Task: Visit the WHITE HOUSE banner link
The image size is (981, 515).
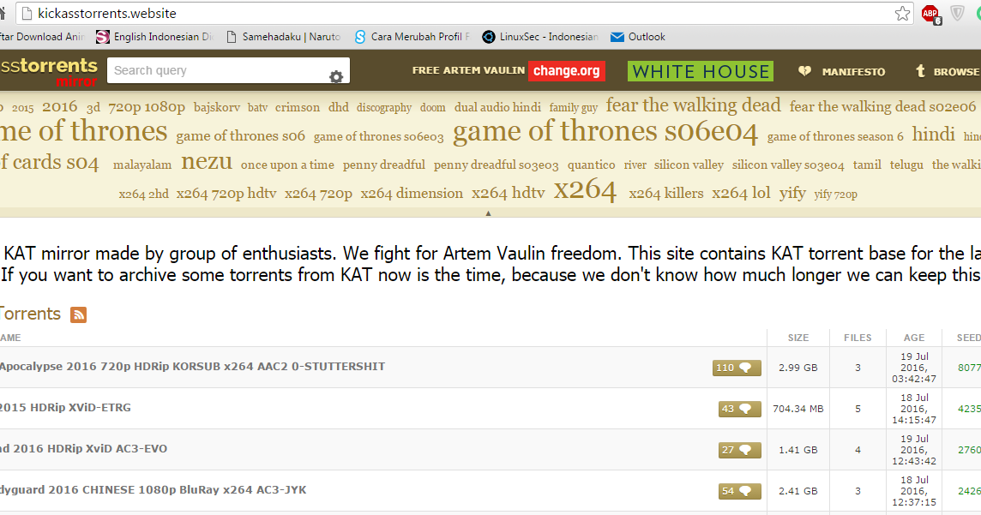Action: tap(700, 71)
